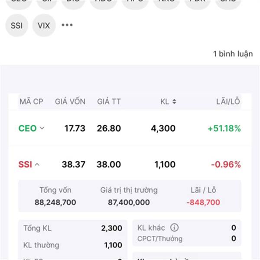Tap the SSI stock tag chip
This screenshot has width=260, height=260.
click(x=17, y=26)
